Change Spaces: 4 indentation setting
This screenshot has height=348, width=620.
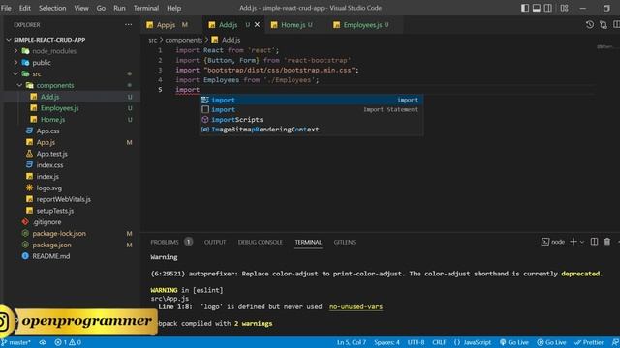[x=387, y=342]
